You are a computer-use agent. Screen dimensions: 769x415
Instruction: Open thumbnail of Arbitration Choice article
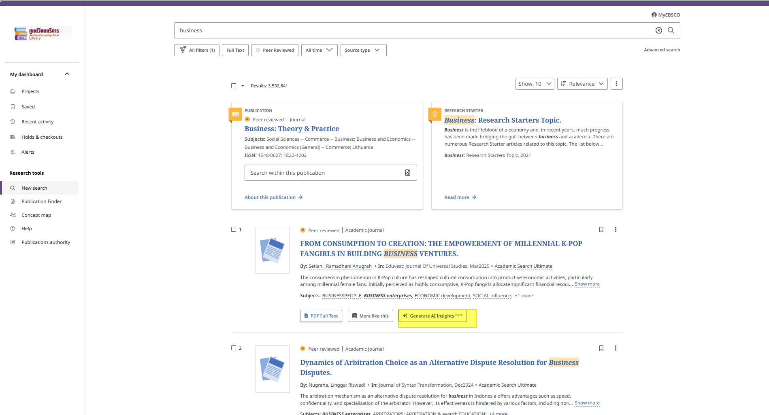273,369
